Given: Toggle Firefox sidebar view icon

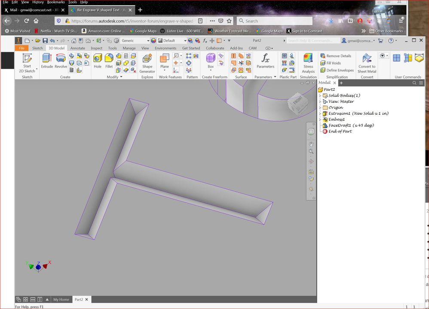Looking at the screenshot, I should pyautogui.click(x=350, y=21).
